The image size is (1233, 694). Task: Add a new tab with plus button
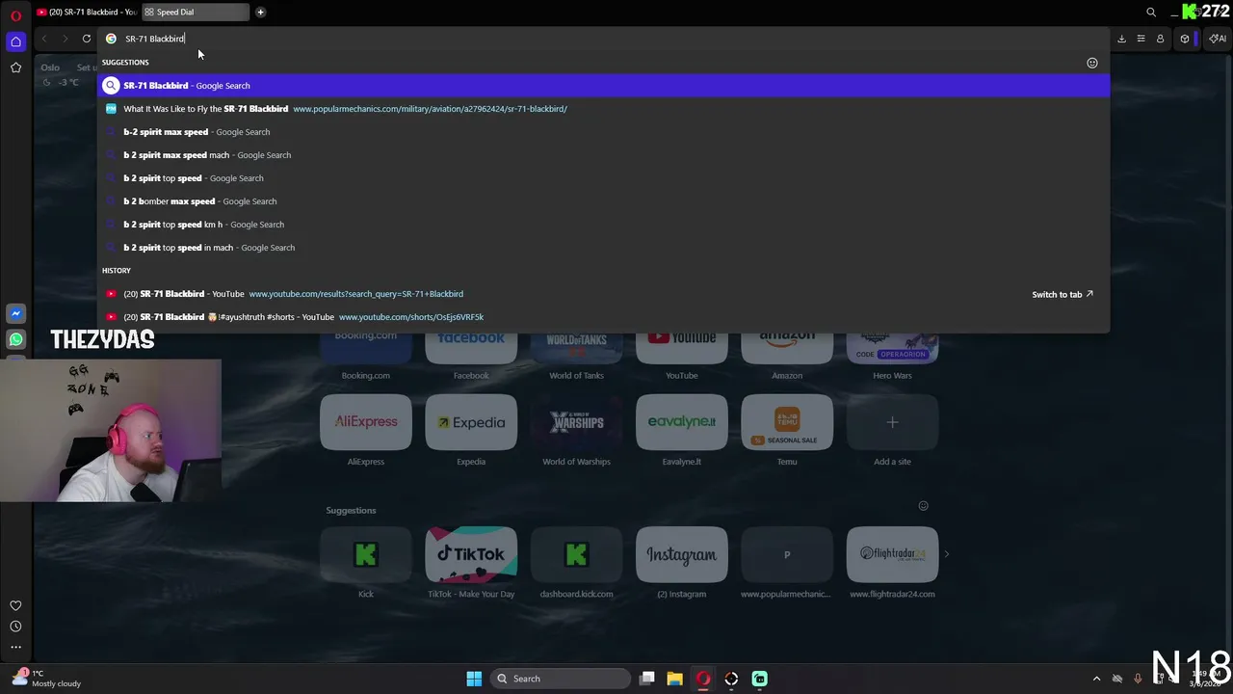(x=260, y=12)
